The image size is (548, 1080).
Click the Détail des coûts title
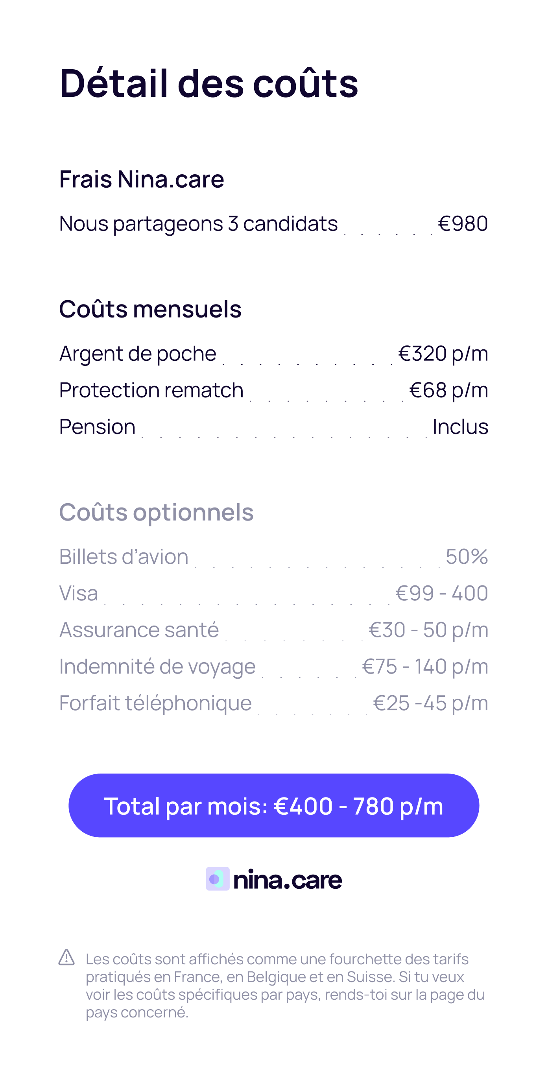coord(208,83)
